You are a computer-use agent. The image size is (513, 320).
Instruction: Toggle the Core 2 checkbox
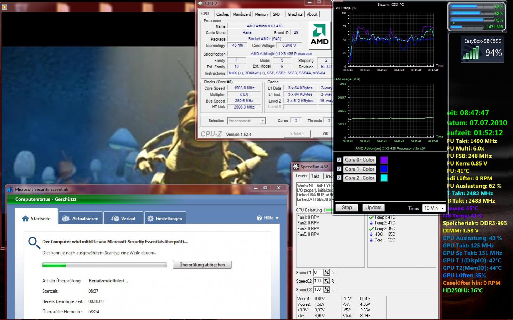click(x=339, y=178)
